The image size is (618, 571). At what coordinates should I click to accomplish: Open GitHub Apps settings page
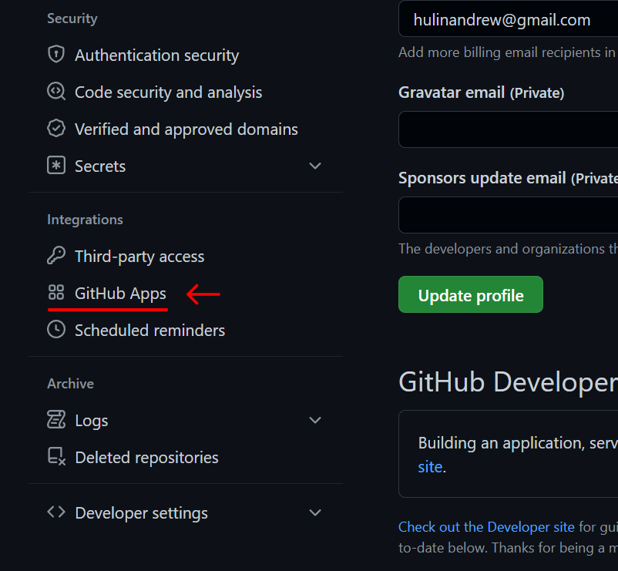click(x=120, y=294)
